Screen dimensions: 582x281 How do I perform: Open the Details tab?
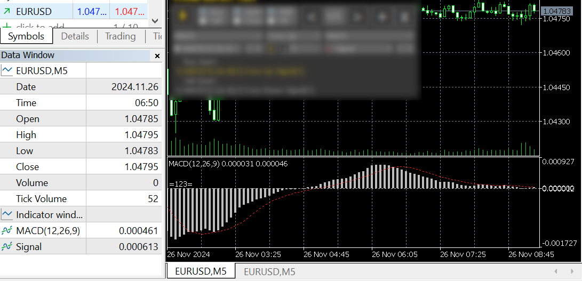[x=75, y=36]
